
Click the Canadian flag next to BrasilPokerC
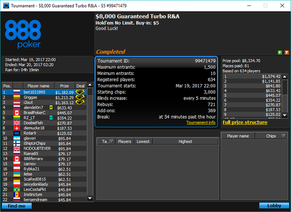coord(17,113)
